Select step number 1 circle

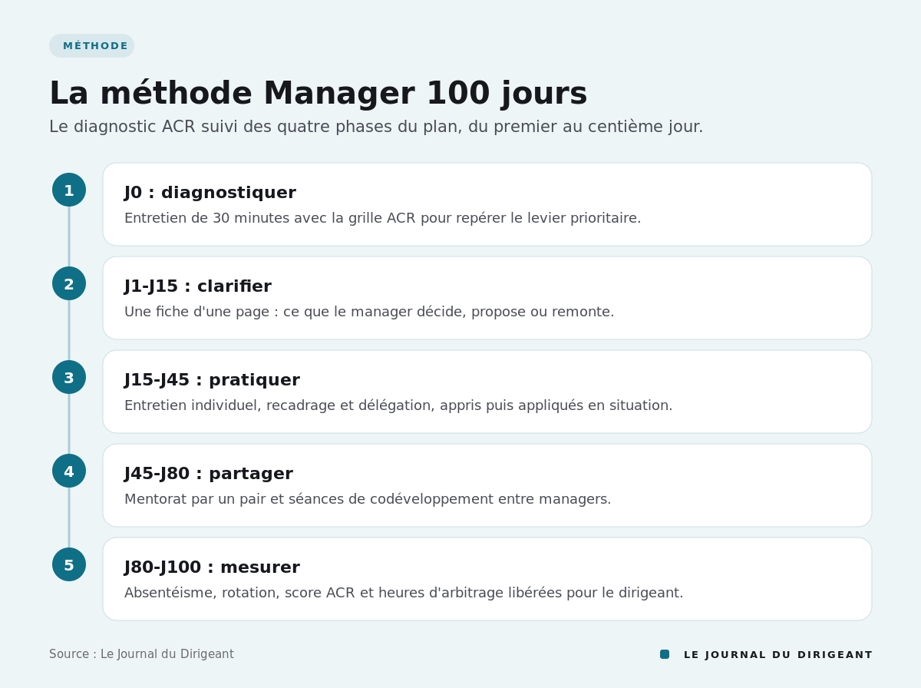[69, 190]
